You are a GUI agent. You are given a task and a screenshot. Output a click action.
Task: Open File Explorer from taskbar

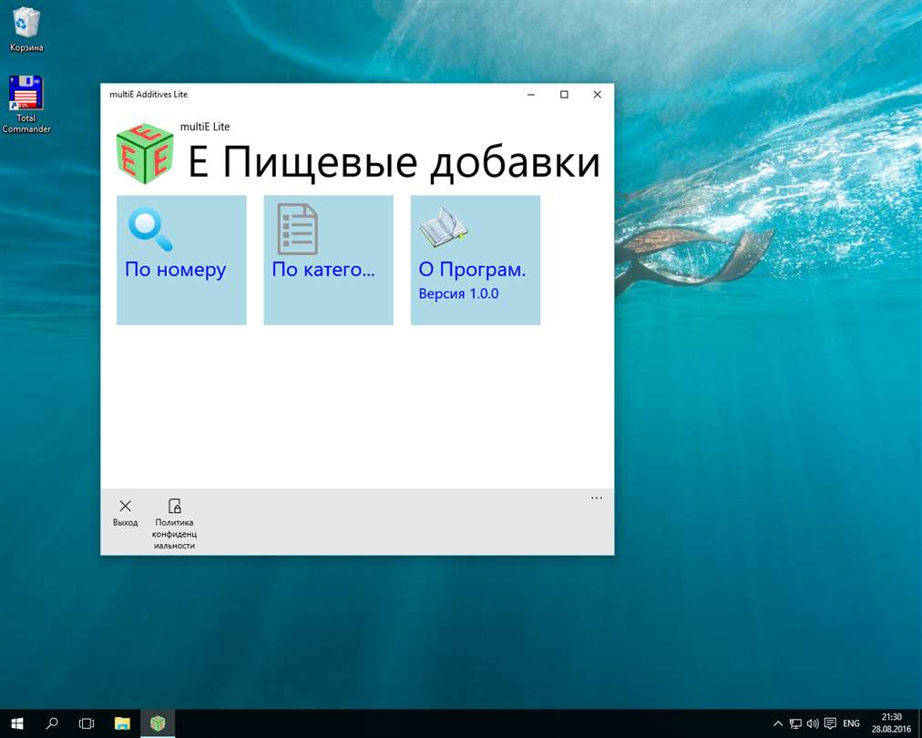click(x=122, y=723)
